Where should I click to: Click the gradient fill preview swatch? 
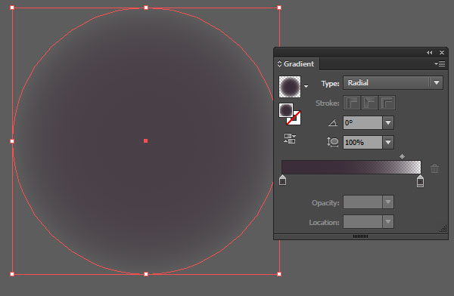point(290,87)
